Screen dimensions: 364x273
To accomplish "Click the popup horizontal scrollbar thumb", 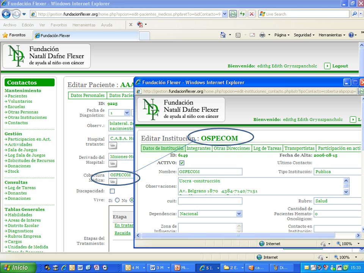I will pyautogui.click(x=238, y=235).
